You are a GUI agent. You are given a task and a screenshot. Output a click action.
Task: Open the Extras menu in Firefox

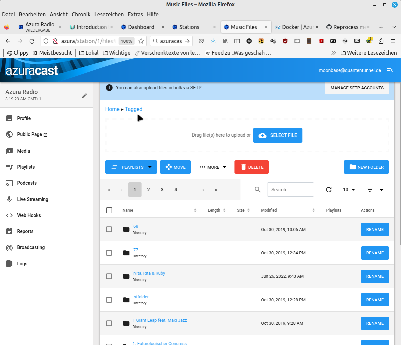click(135, 14)
